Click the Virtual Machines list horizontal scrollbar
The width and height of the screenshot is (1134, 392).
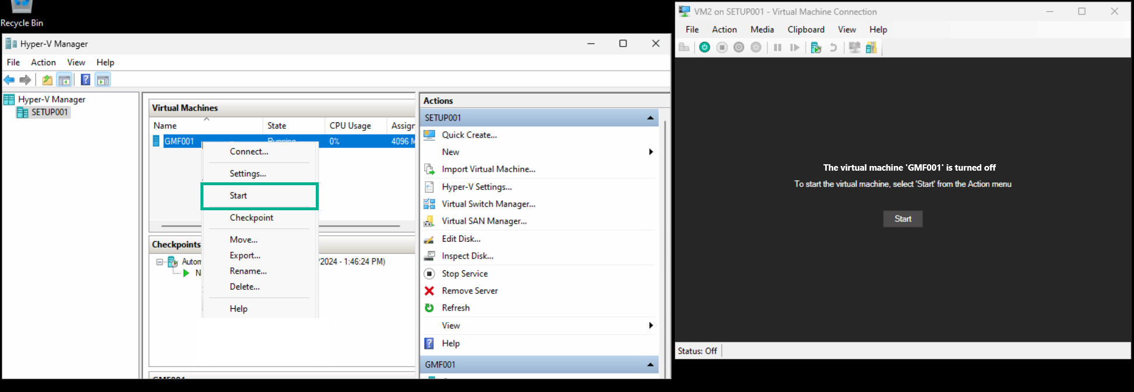(280, 225)
